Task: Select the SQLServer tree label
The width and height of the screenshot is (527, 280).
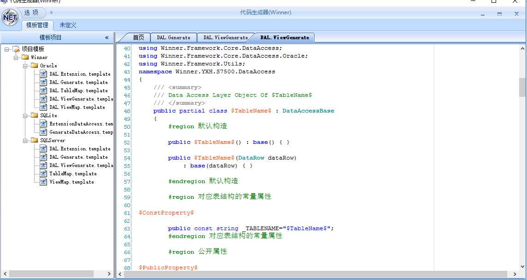Action: click(53, 141)
